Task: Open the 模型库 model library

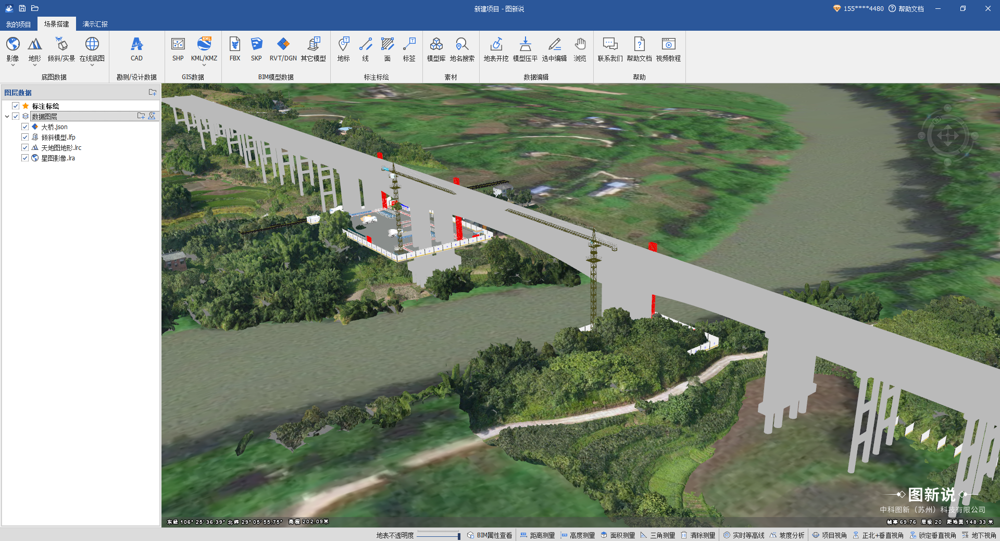Action: (x=436, y=49)
